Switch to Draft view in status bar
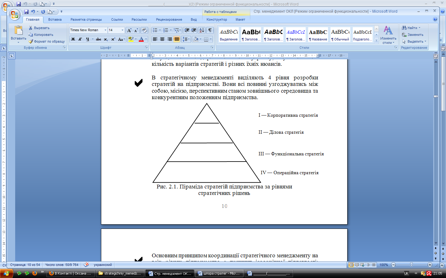Viewport: 446px width, 278px height. pyautogui.click(x=374, y=265)
